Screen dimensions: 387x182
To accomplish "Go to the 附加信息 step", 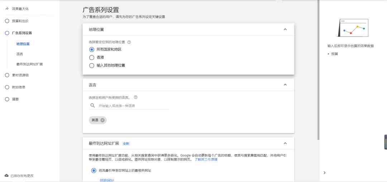I will click(x=19, y=87).
